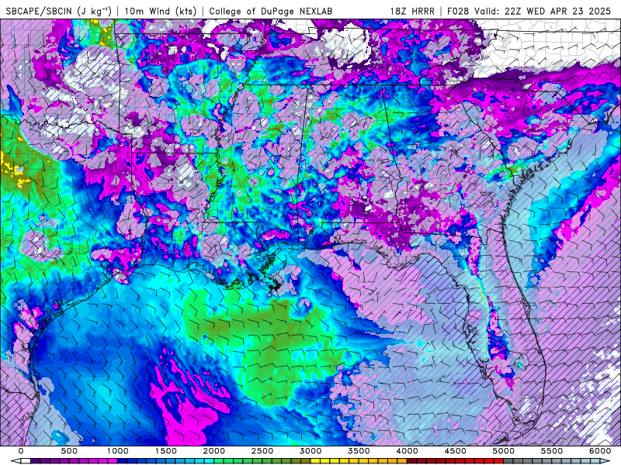Click the right arrow end of the colorbar
621x465 pixels.
coord(605,461)
